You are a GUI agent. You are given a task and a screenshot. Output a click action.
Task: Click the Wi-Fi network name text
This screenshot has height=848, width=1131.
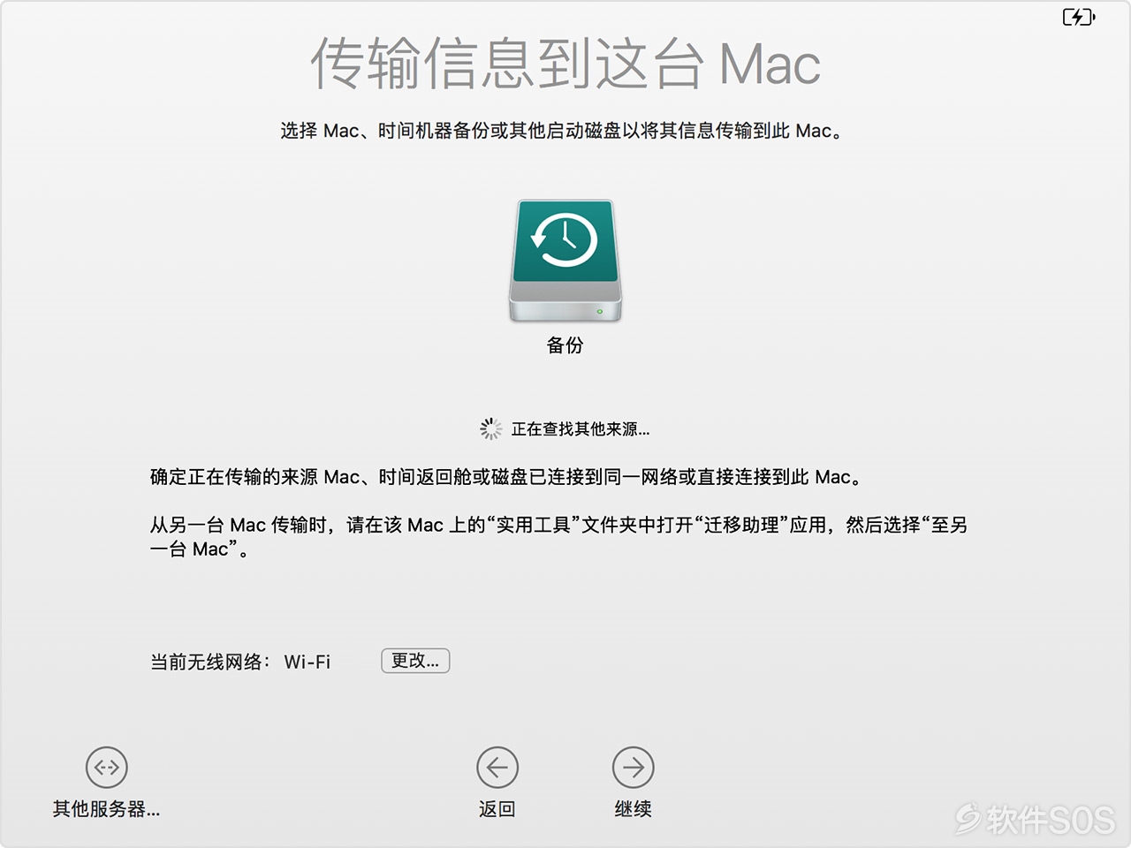(307, 662)
